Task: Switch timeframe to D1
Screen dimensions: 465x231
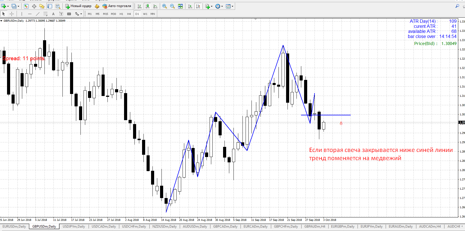Action: [x=137, y=14]
